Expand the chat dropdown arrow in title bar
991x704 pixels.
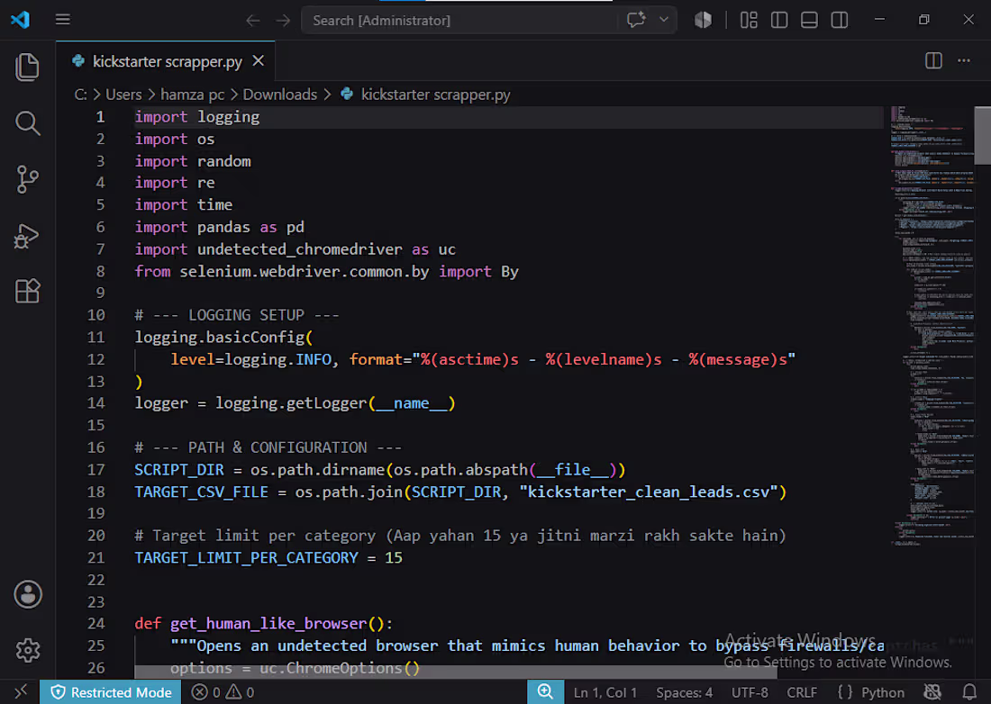(x=664, y=20)
